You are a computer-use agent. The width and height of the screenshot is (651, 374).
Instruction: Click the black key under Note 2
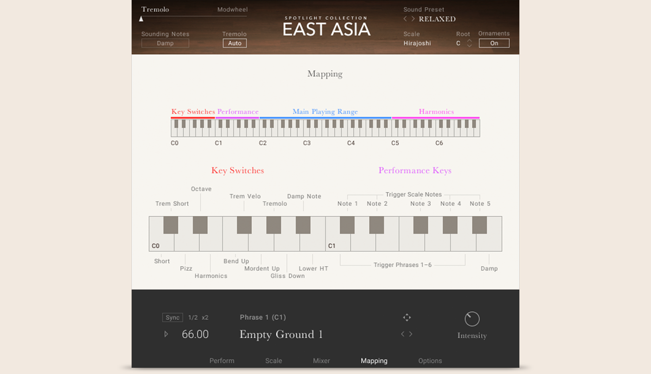point(377,225)
